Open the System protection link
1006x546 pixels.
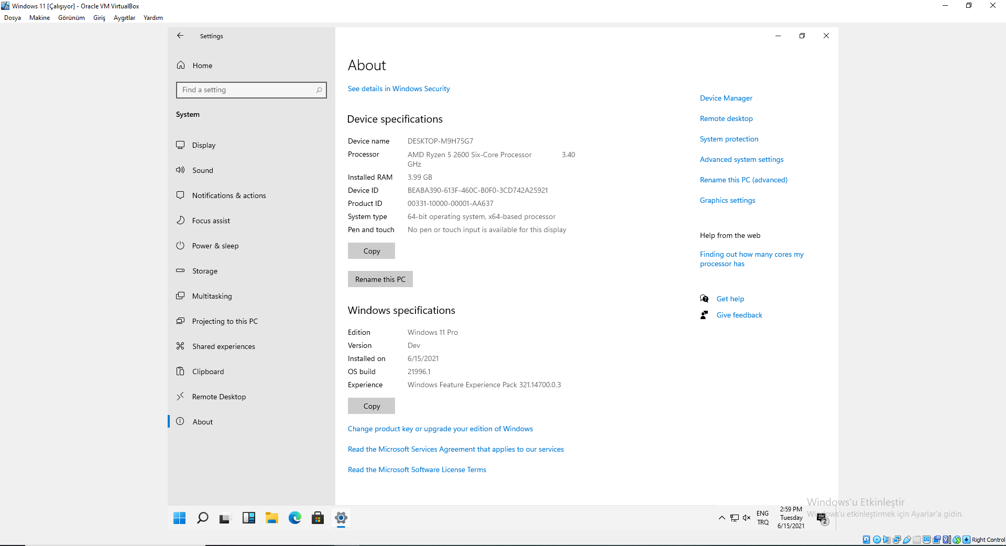[x=729, y=139]
